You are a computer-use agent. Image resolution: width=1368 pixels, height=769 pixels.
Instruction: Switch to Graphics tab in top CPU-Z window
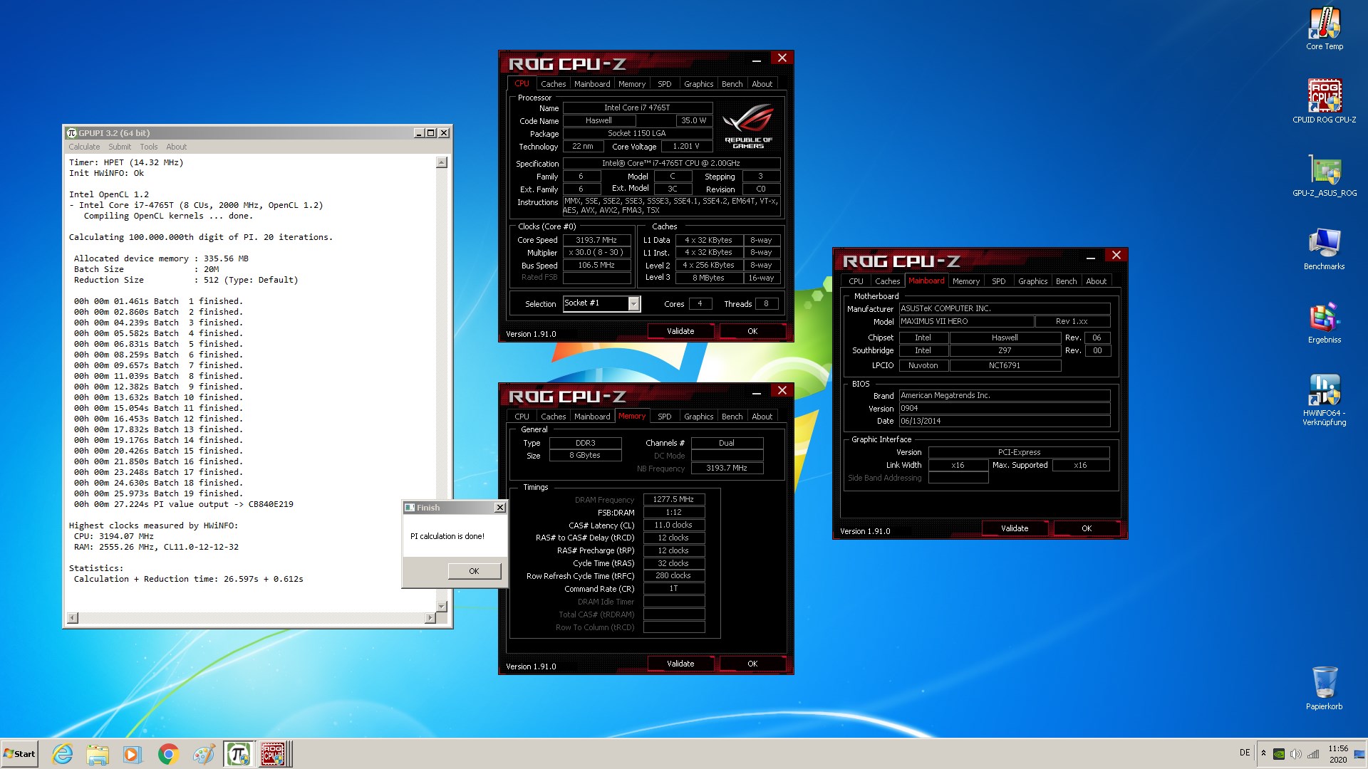tap(698, 84)
